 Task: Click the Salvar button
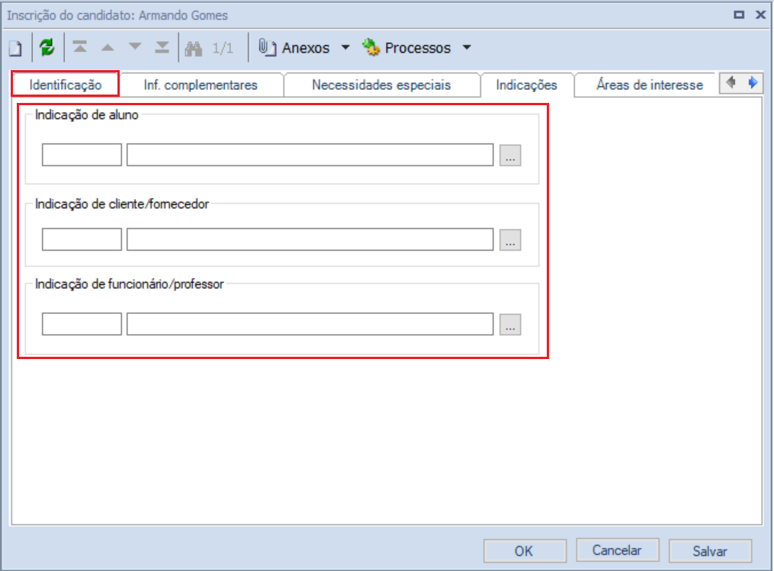710,550
